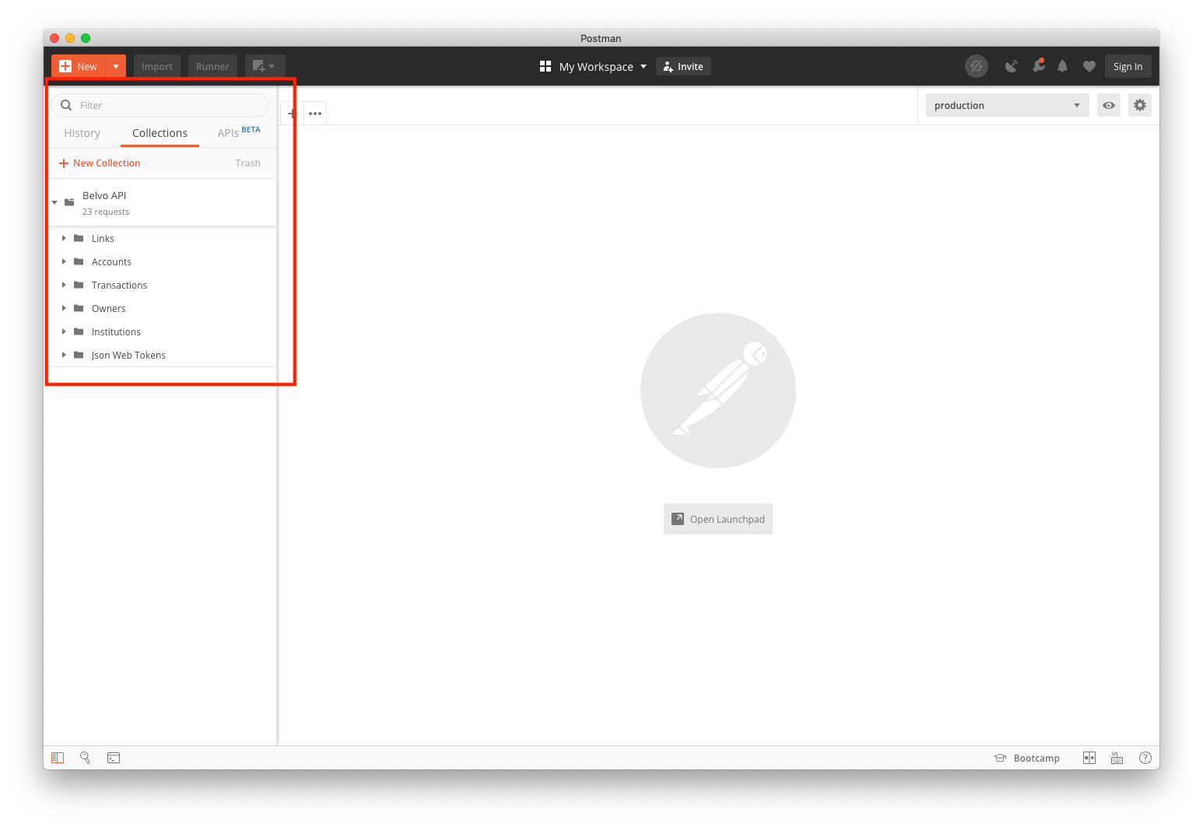Viewport: 1203px width, 827px height.
Task: Open the New button dropdown arrow
Action: pos(116,66)
